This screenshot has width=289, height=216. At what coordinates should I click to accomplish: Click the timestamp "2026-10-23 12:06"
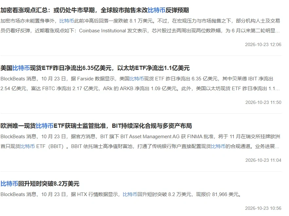point(263,44)
